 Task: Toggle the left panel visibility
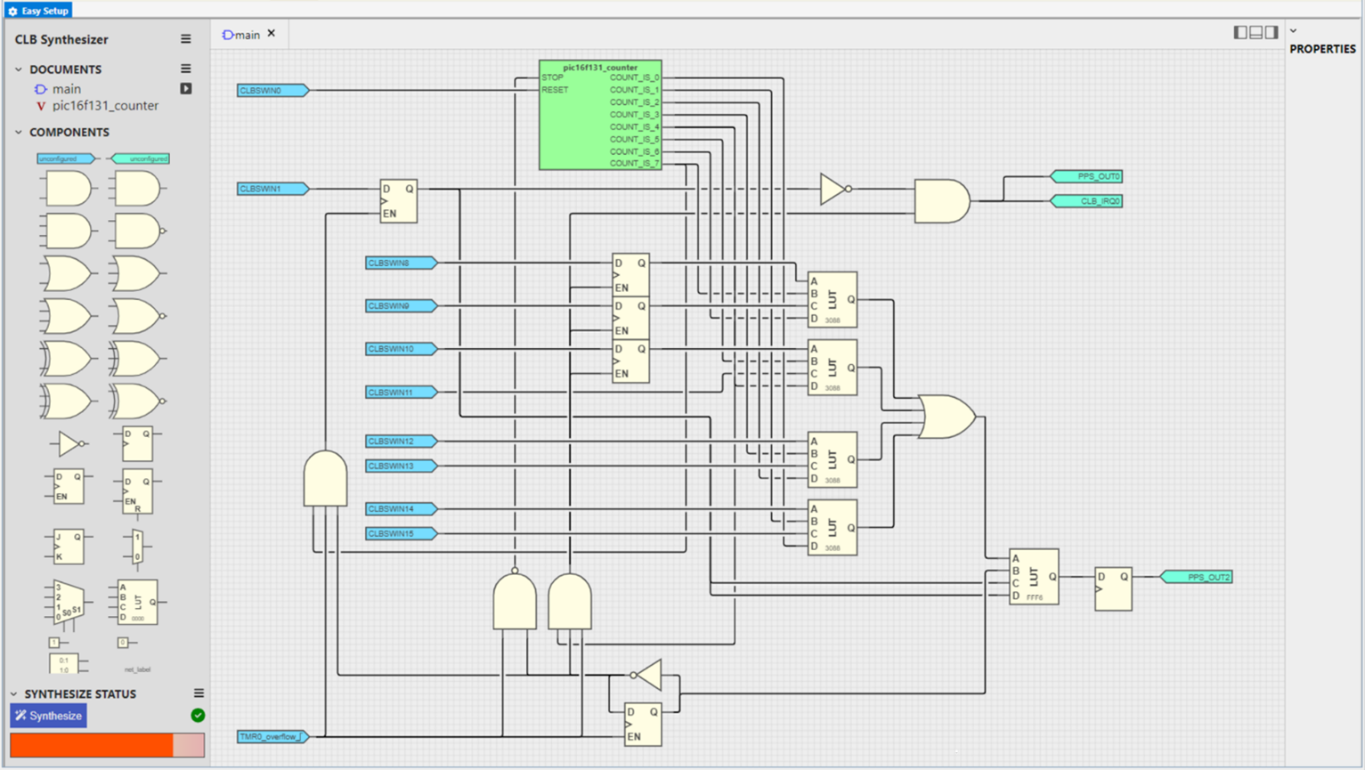(x=1240, y=33)
